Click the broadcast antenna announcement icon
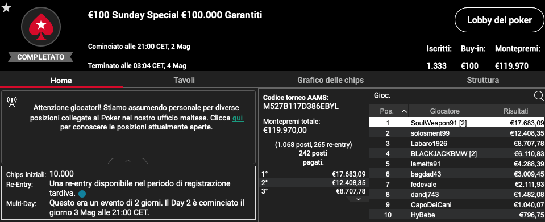The width and height of the screenshot is (545, 222). pos(12,102)
